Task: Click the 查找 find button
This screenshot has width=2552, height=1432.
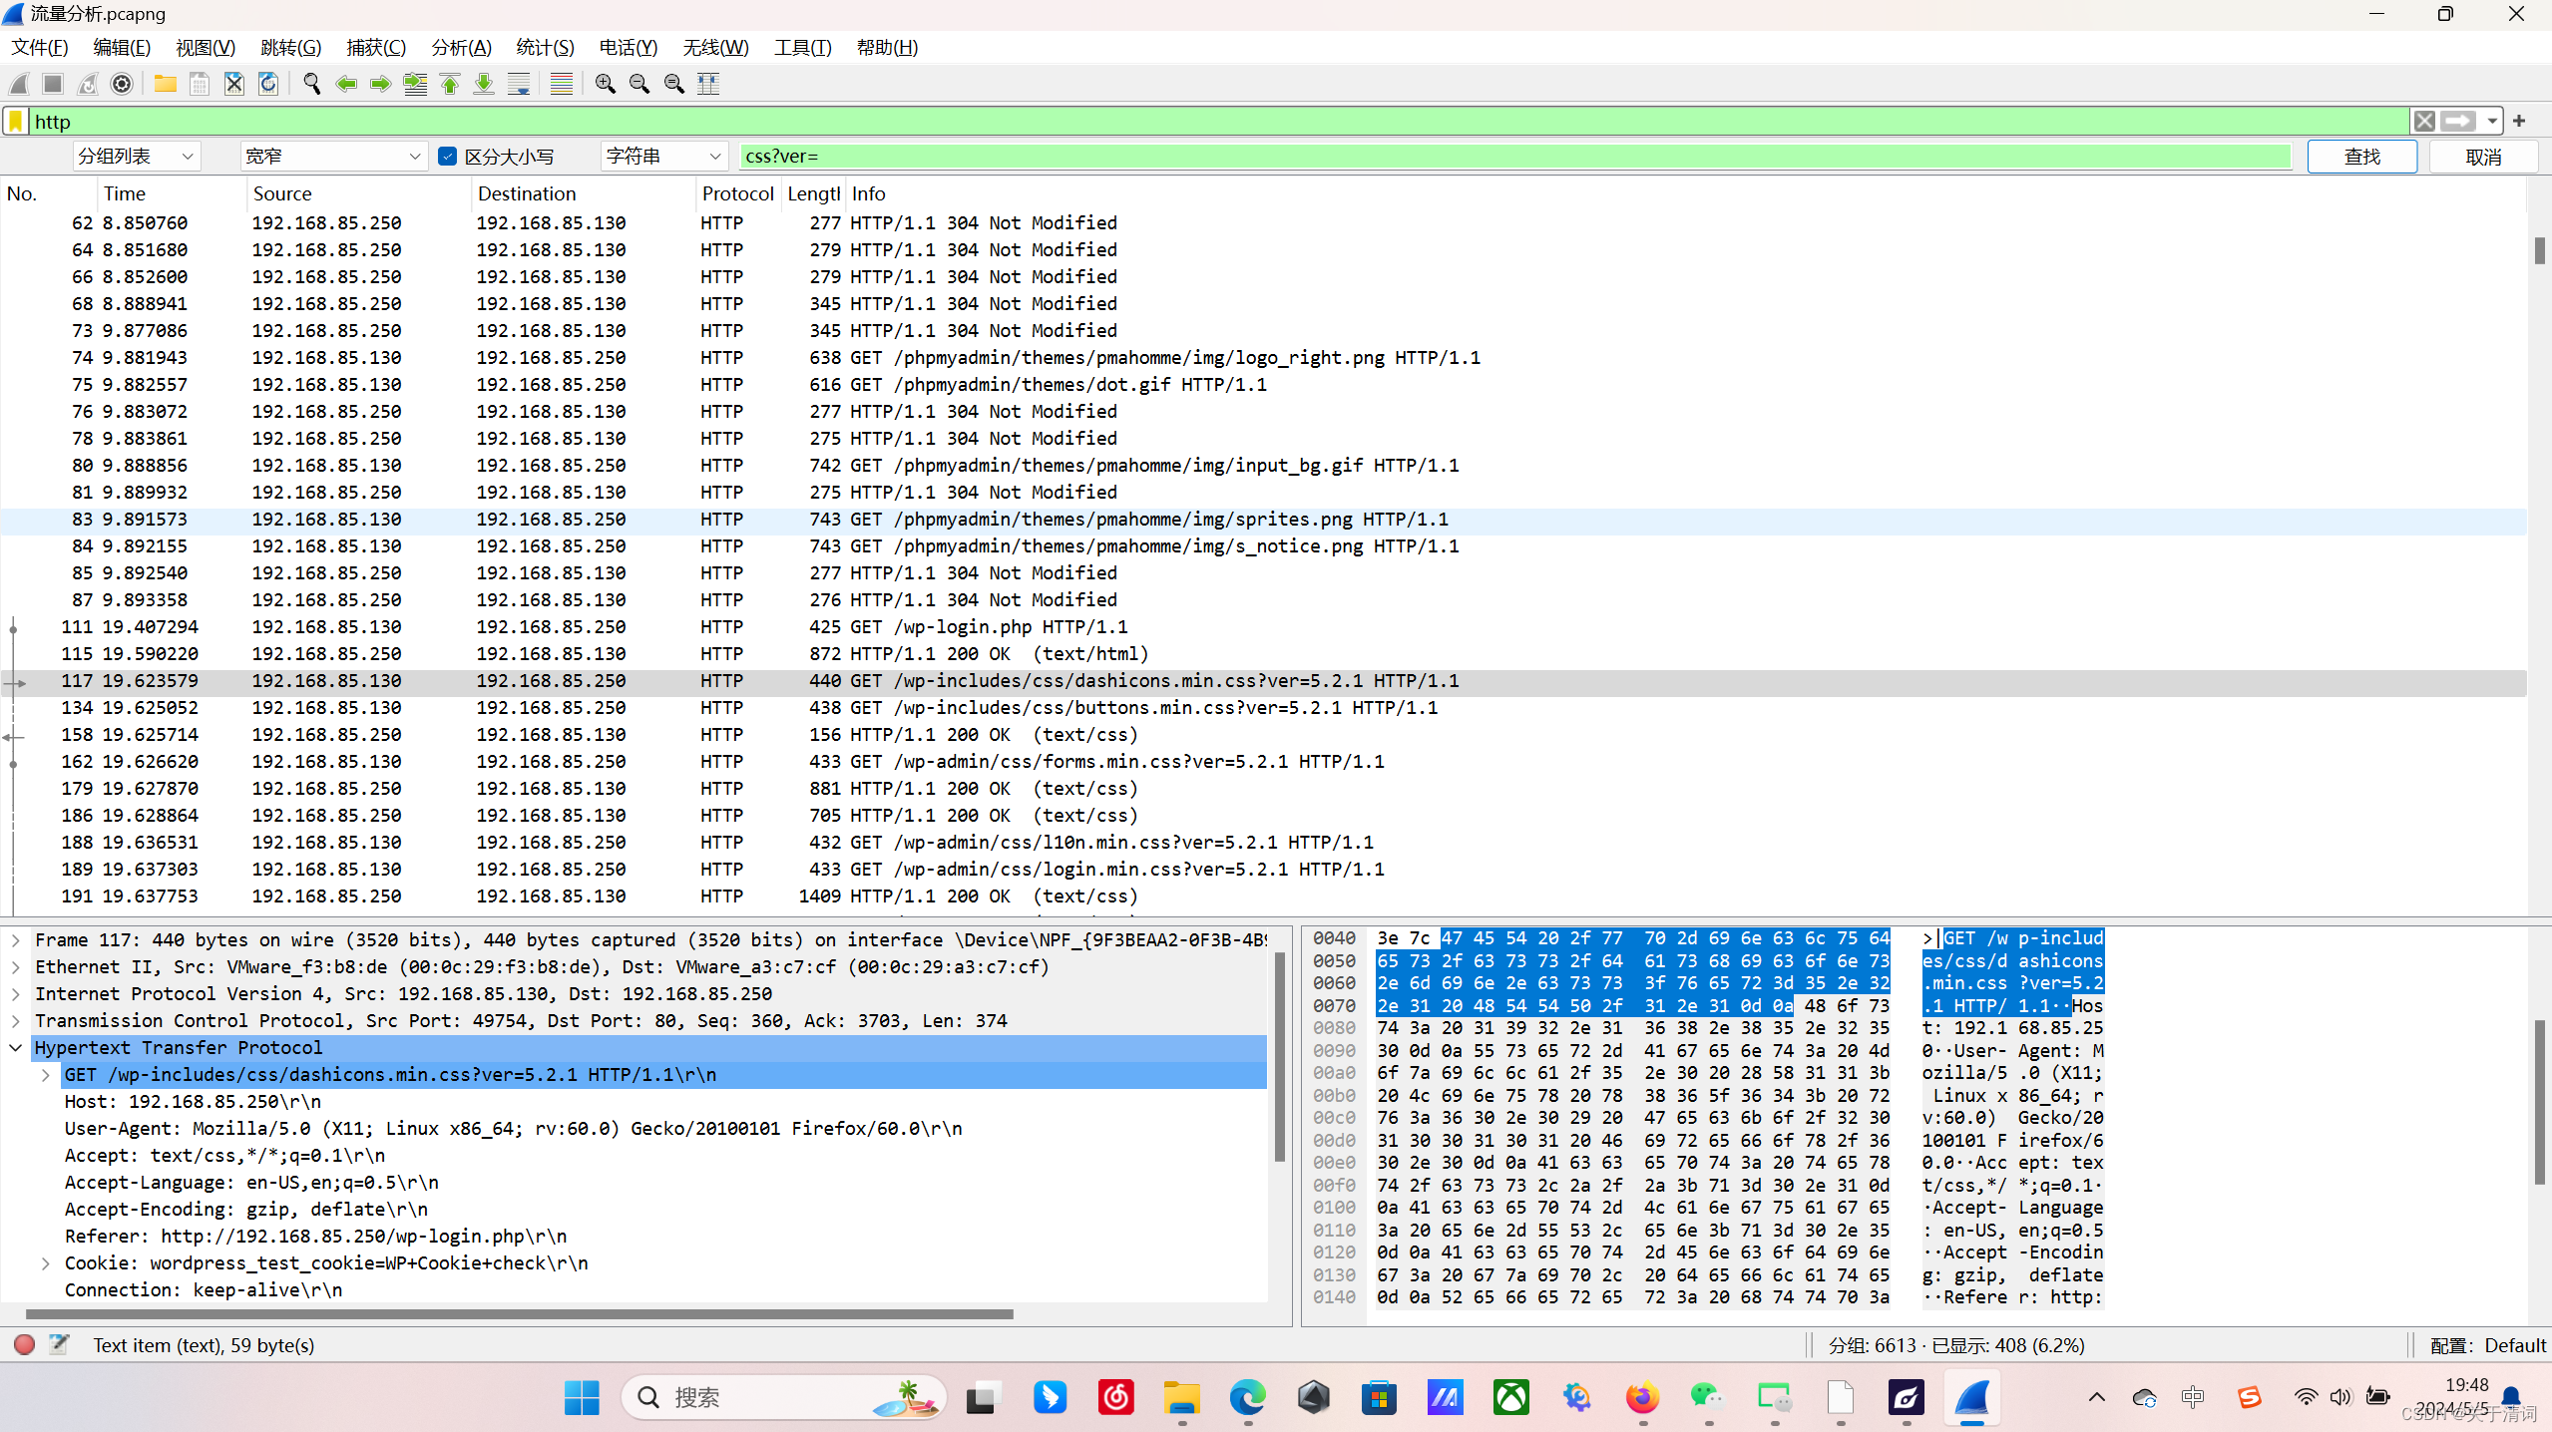Action: click(x=2360, y=157)
